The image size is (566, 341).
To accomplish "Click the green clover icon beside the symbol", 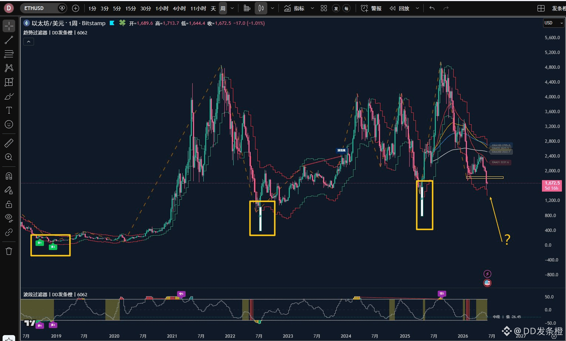I will click(122, 23).
